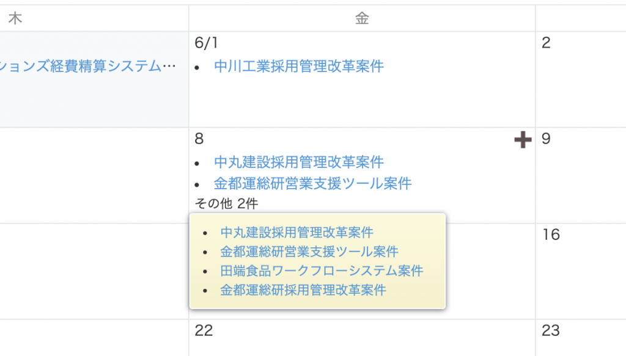Select 金都運総研営業支援ツール案件 in the yellow popup
This screenshot has width=626, height=356.
click(x=309, y=252)
